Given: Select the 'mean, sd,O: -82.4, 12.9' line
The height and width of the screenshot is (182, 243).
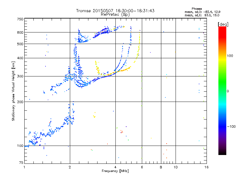Looking at the screenshot, I should [202, 12].
